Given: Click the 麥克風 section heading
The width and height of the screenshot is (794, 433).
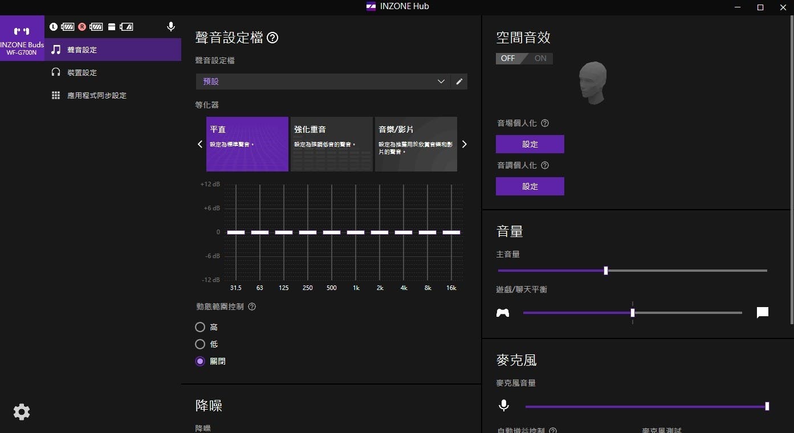Looking at the screenshot, I should coord(516,360).
